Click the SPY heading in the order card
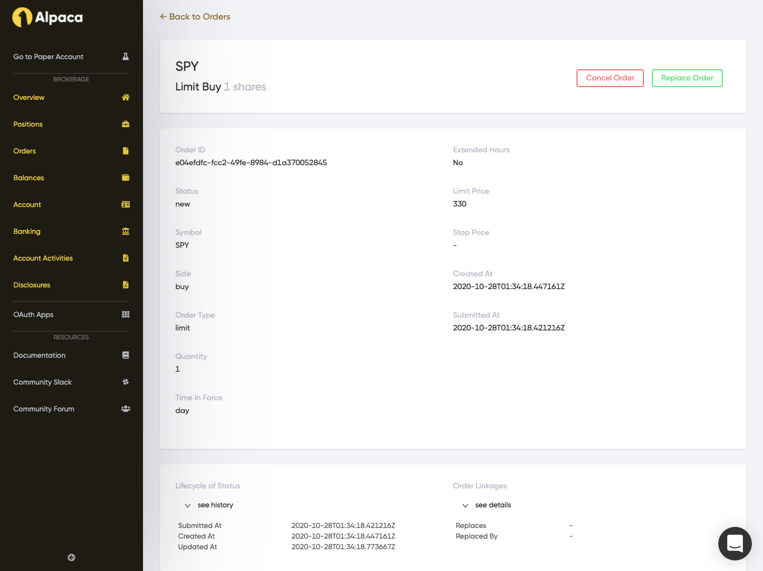763x571 pixels. pyautogui.click(x=187, y=66)
